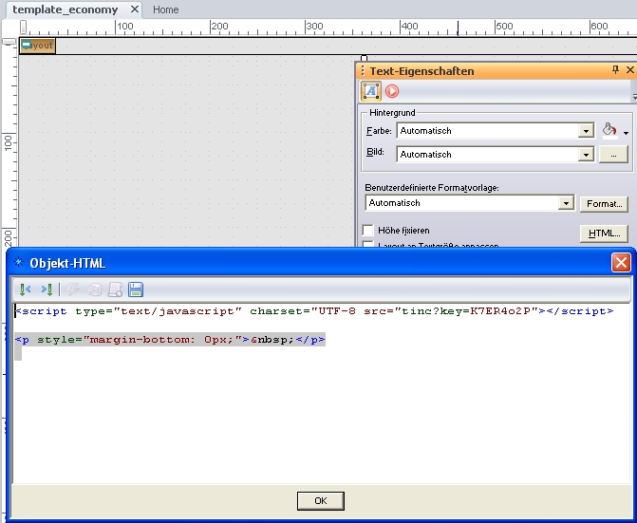Pin the Text-Eigenschaften panel
637x523 pixels.
point(615,70)
